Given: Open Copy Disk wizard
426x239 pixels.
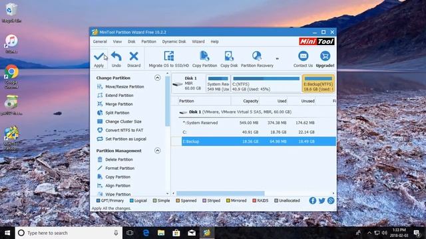Looking at the screenshot, I should [229, 59].
